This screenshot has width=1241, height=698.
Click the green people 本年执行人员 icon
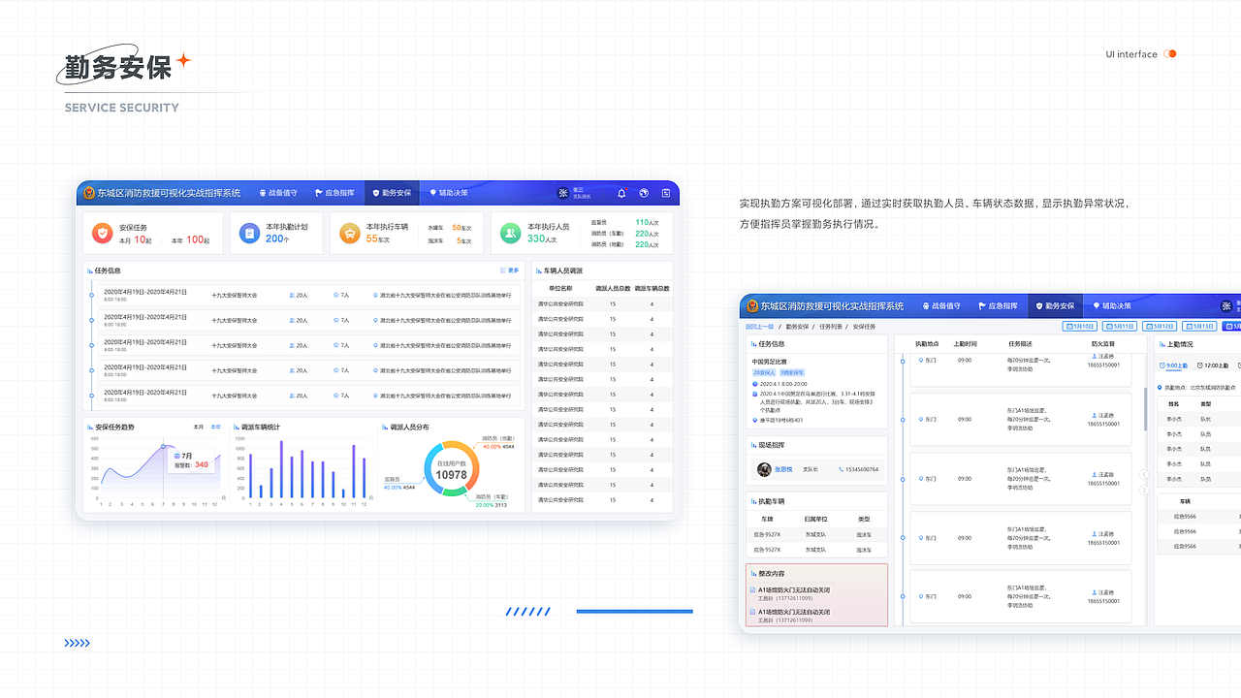pyautogui.click(x=510, y=234)
